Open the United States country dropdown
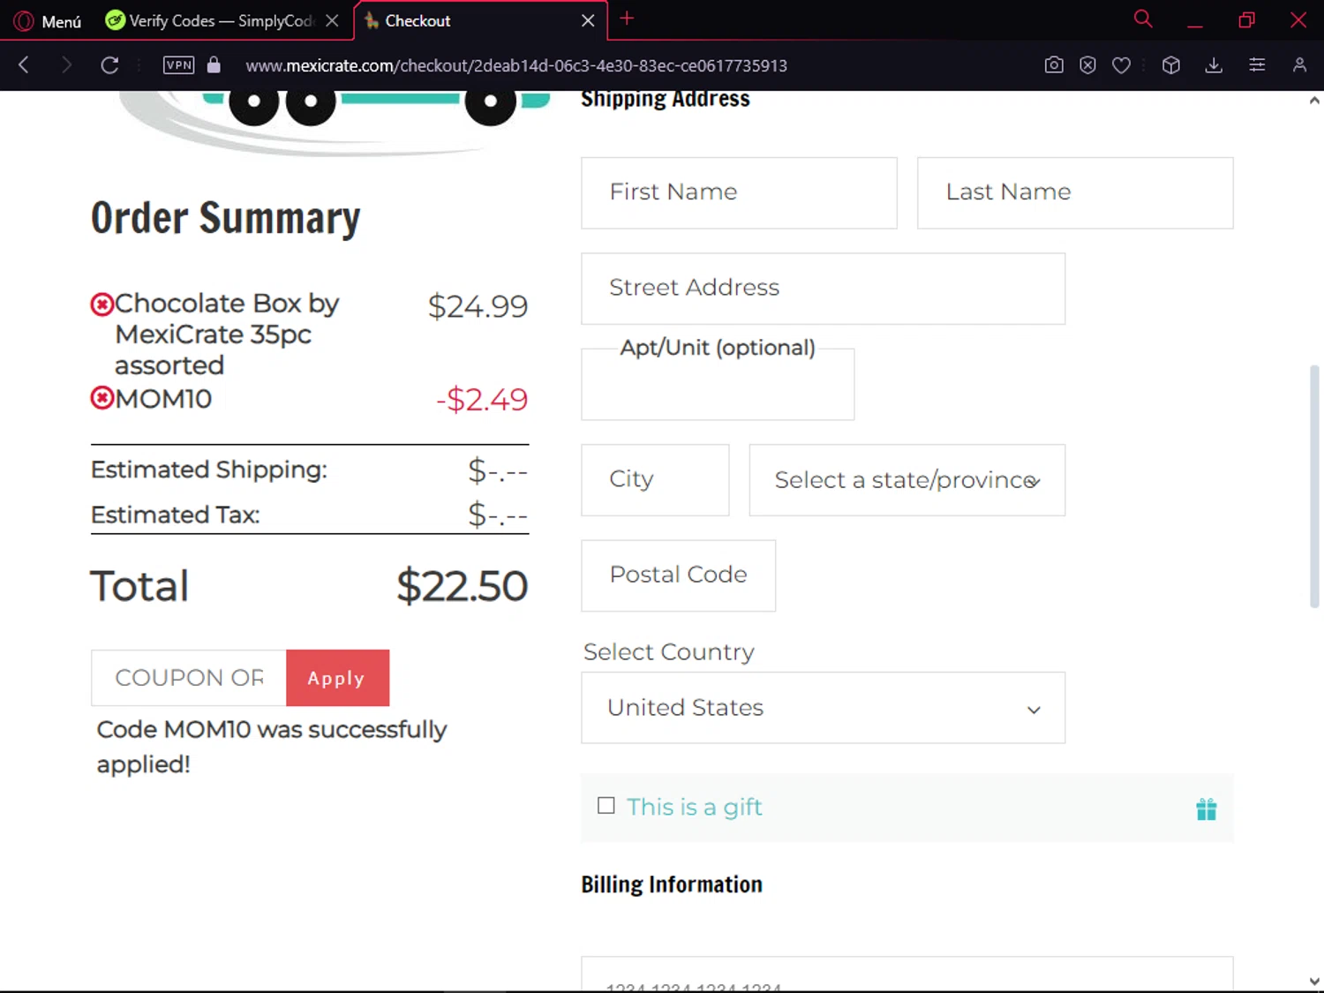Screen dimensions: 1324x993 tap(823, 708)
